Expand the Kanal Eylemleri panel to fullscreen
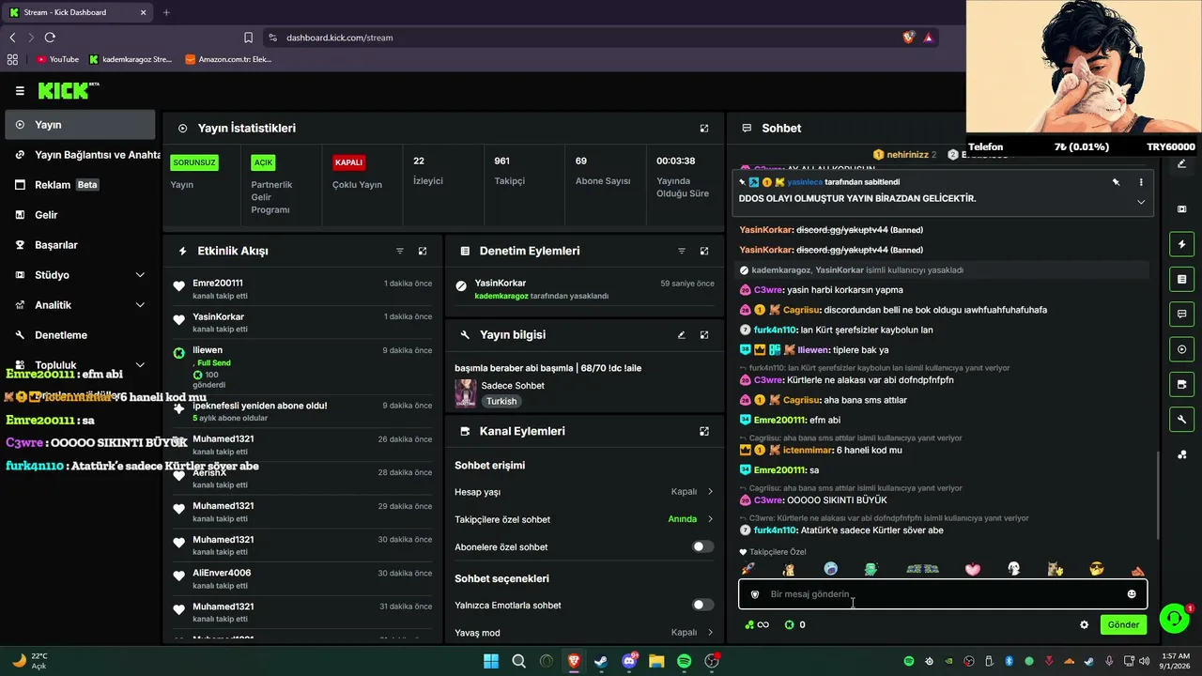1202x676 pixels. pos(704,431)
